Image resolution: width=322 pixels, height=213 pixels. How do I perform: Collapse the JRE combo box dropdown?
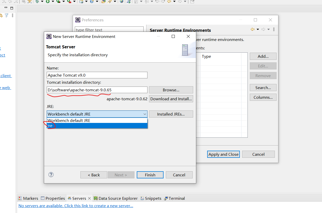point(145,114)
